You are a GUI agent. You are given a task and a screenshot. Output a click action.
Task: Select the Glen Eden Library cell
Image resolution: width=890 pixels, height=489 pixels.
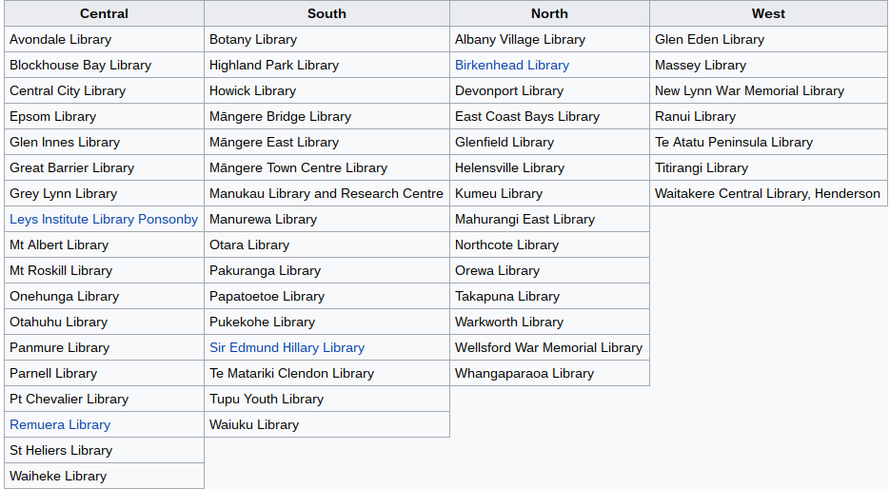click(x=768, y=40)
